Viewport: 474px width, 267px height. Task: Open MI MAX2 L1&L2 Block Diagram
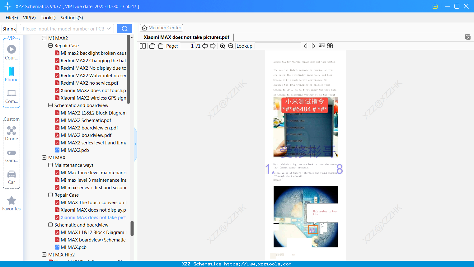(x=91, y=113)
